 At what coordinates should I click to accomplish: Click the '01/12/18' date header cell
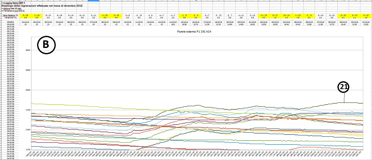(25, 22)
